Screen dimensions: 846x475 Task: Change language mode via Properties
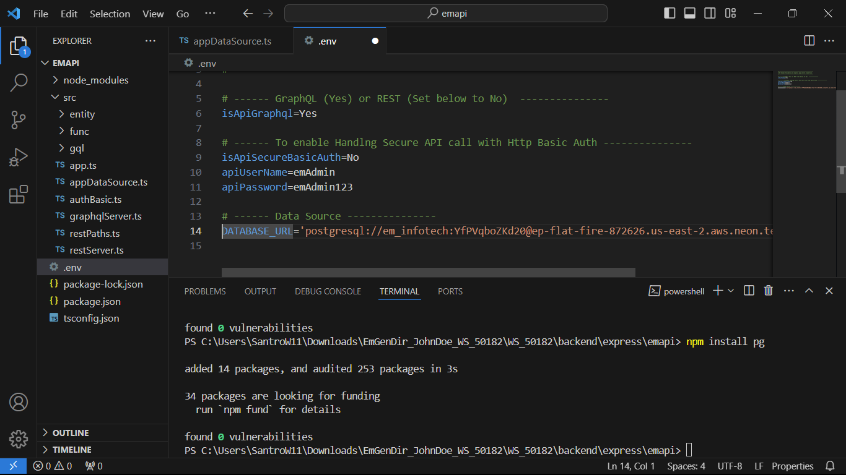793,466
